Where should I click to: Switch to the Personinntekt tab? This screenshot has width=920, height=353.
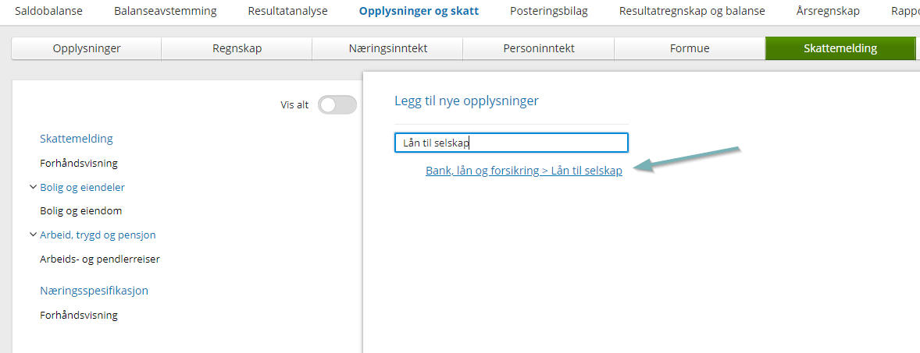tap(539, 48)
